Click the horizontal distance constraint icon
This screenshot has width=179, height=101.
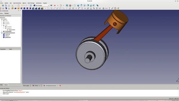[x=106, y=8]
